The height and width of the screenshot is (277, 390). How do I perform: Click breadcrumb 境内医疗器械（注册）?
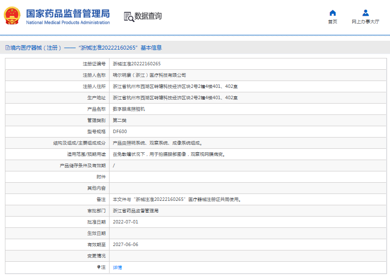[36, 48]
